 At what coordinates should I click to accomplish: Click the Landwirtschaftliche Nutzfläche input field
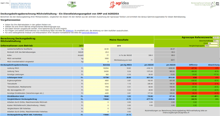(x=97, y=49)
